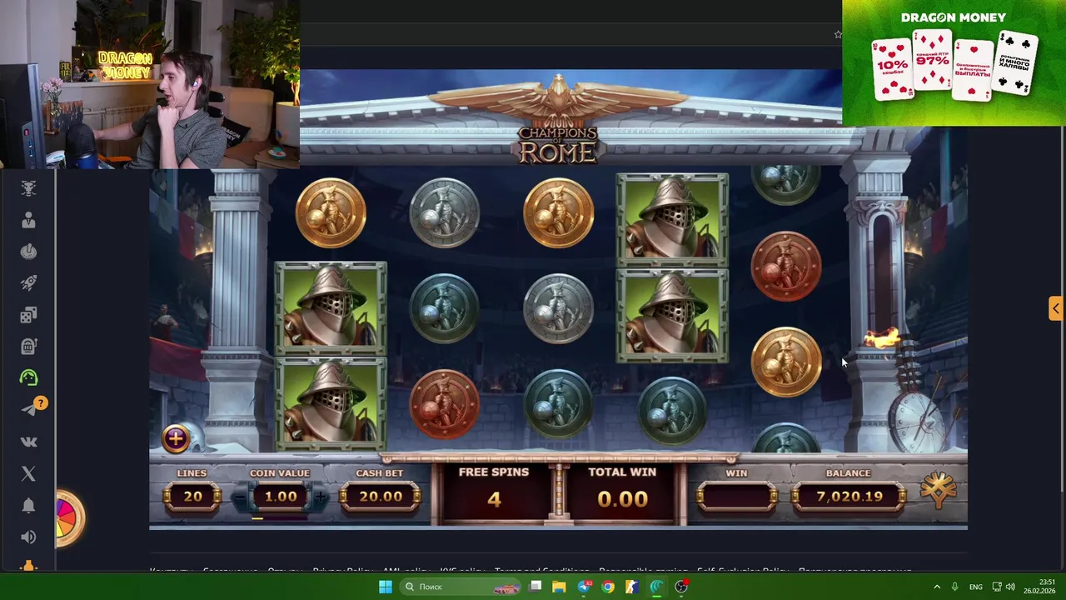
Task: Open the dragon logo sidebar icon
Action: [x=28, y=188]
